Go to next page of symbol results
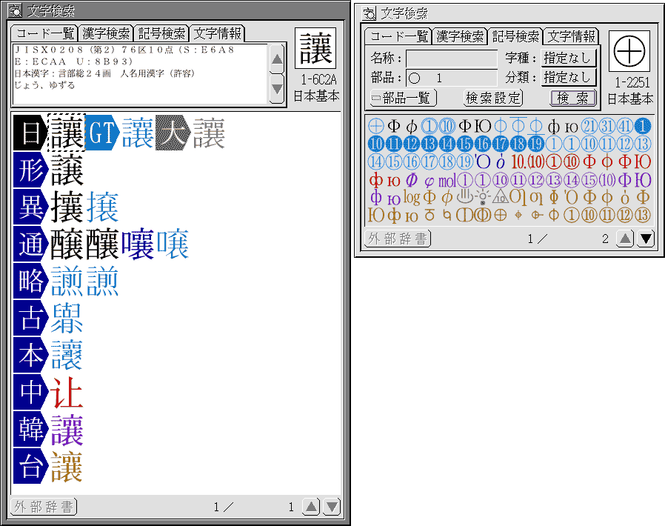The image size is (665, 526). (646, 239)
